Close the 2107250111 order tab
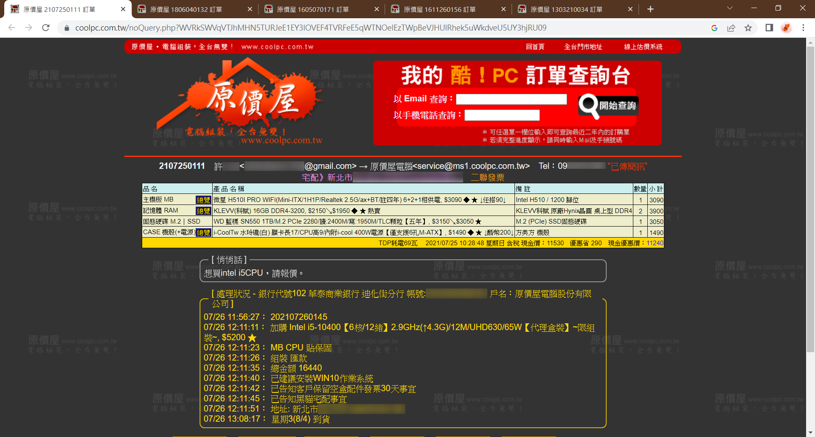This screenshot has height=437, width=815. (x=123, y=9)
